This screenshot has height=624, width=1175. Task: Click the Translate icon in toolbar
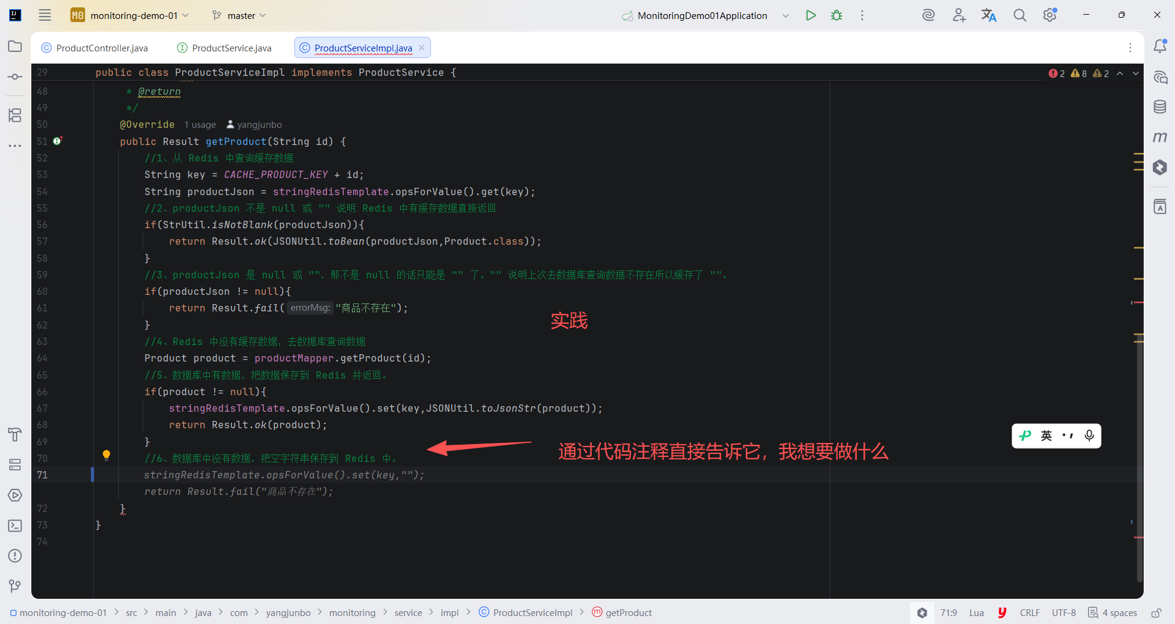point(989,15)
